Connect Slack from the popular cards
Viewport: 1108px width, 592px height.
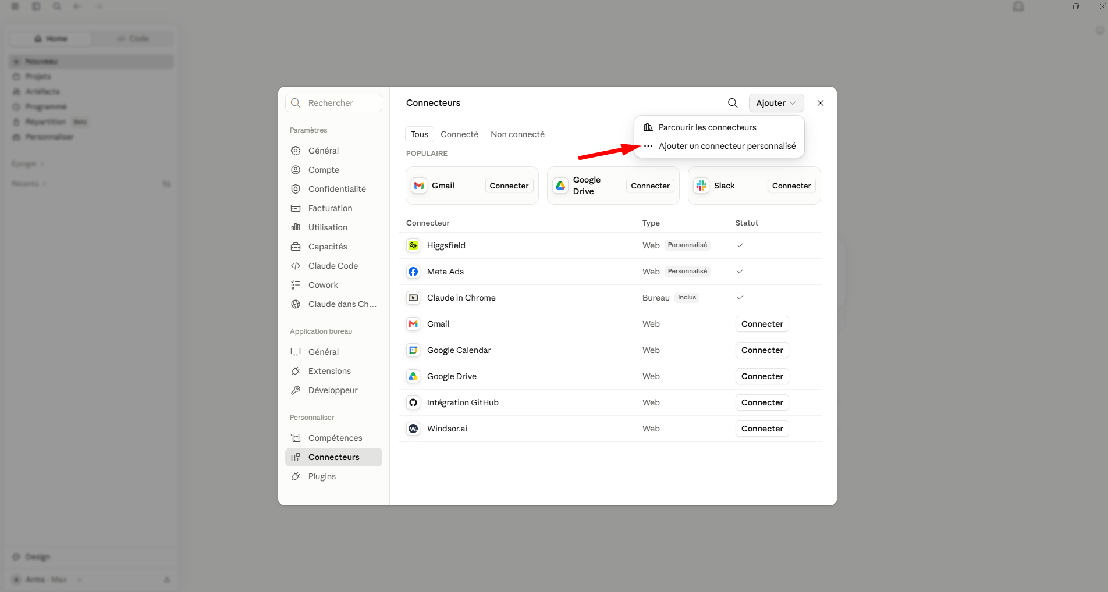[x=791, y=186]
